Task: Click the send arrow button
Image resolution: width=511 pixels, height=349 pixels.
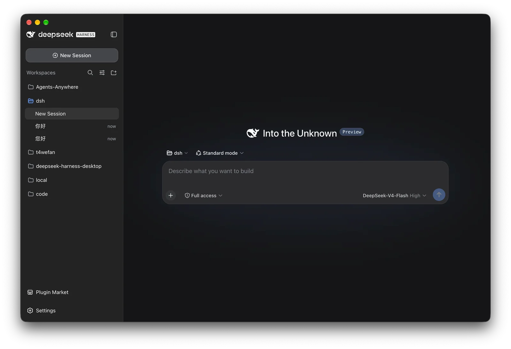Action: coord(439,195)
